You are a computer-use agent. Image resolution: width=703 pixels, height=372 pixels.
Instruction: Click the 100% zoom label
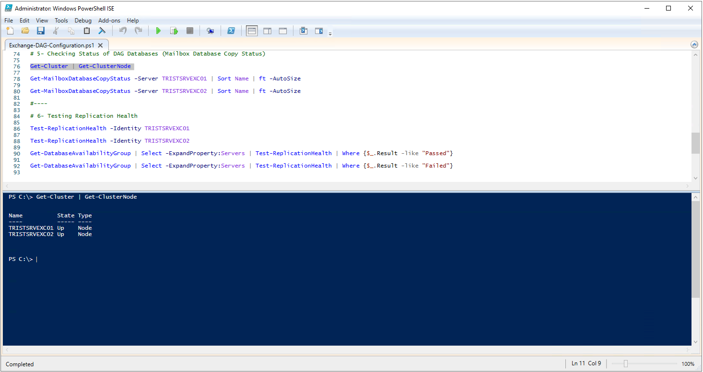(x=688, y=364)
